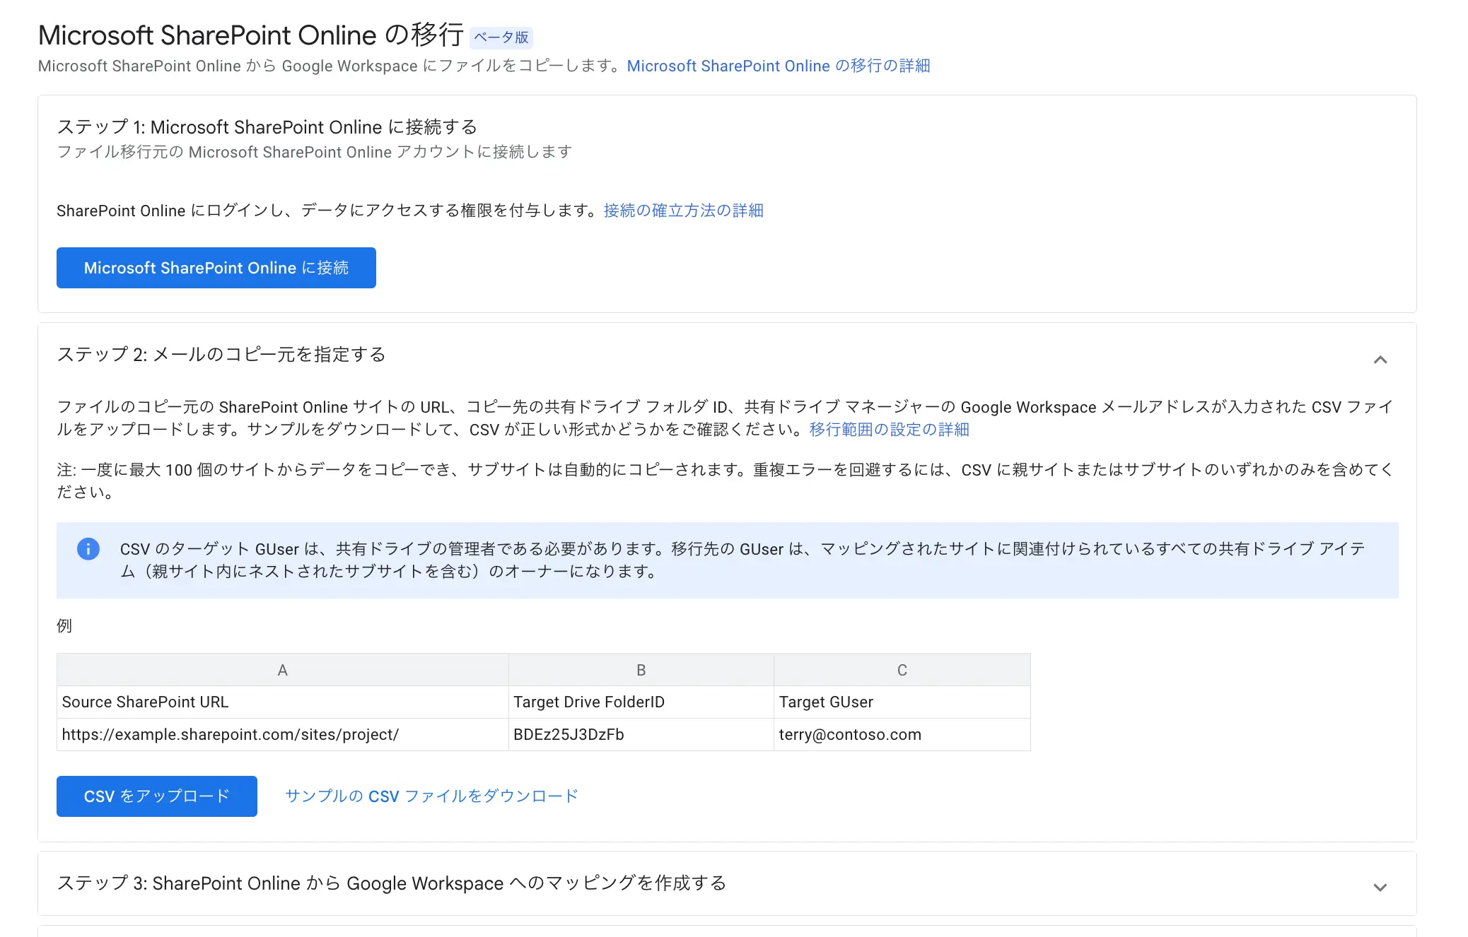This screenshot has height=937, width=1468.
Task: Open サンプルの CSV ファイルをダウンロード link
Action: click(431, 796)
